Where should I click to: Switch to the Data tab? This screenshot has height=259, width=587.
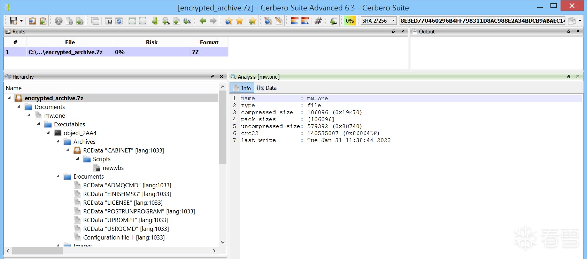tap(267, 88)
